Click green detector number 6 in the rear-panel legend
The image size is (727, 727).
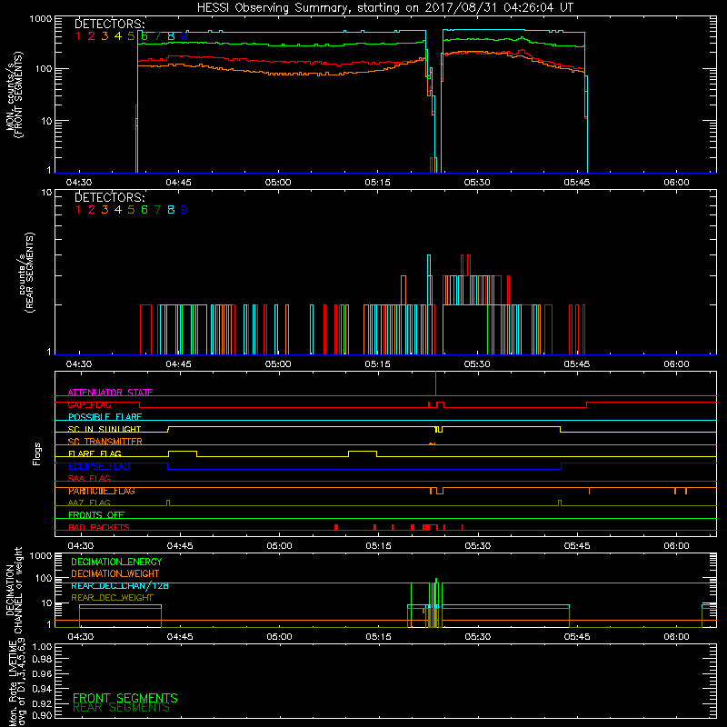(144, 210)
